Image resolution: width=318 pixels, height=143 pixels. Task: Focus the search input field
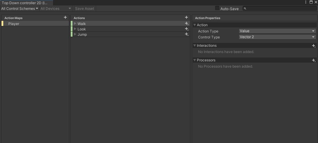click(x=280, y=9)
